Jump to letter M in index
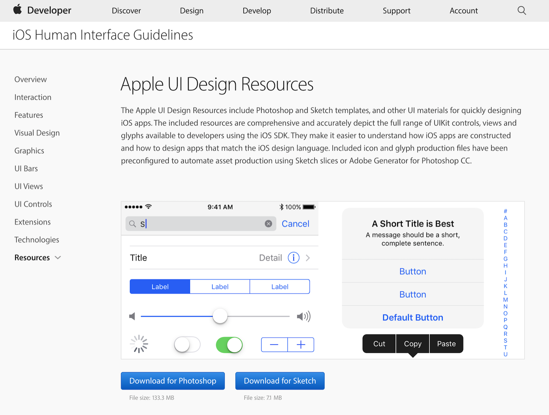Screen dimensions: 549x415 pyautogui.click(x=505, y=300)
